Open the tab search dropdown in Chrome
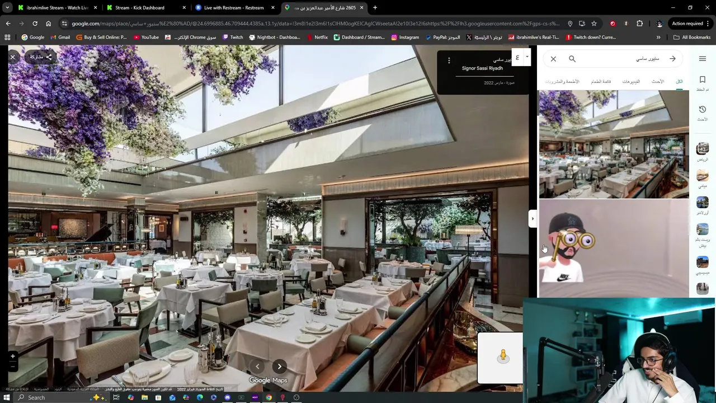716x403 pixels. click(x=7, y=8)
